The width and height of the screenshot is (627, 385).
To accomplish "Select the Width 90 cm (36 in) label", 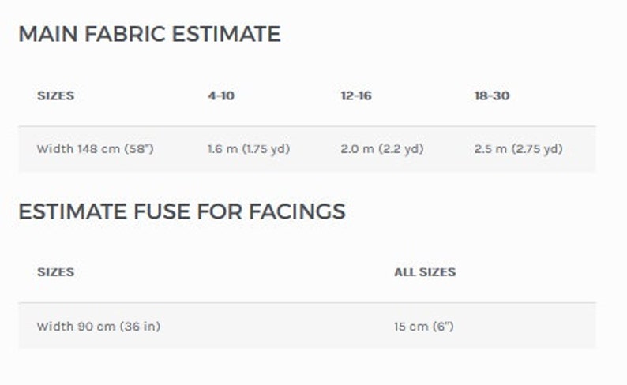I will (99, 327).
